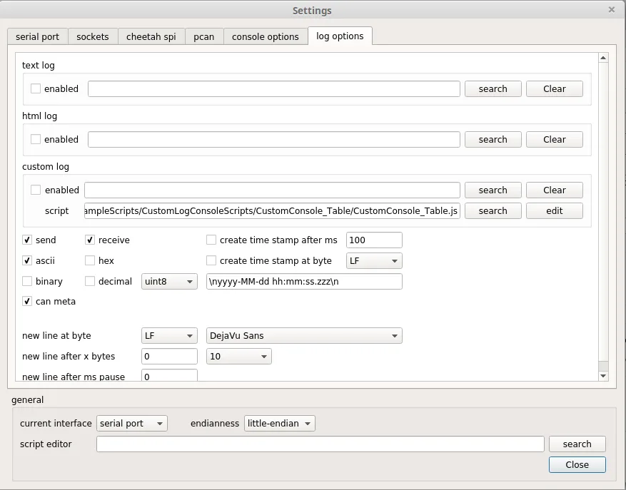
Task: Close the Settings window with X
Action: click(612, 9)
